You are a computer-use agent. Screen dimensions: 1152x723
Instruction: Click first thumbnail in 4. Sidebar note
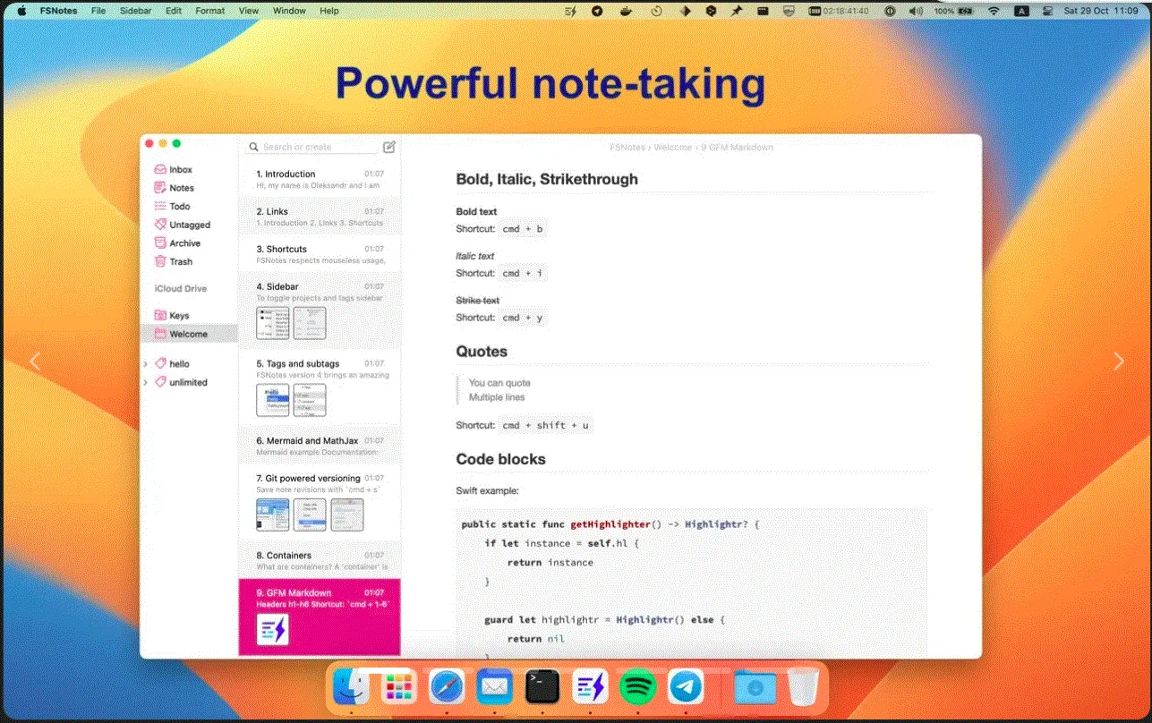[273, 323]
